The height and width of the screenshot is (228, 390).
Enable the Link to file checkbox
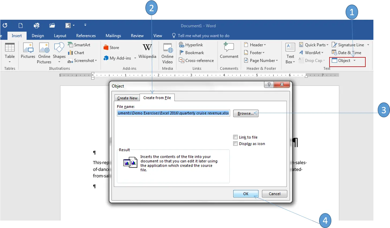(236, 137)
